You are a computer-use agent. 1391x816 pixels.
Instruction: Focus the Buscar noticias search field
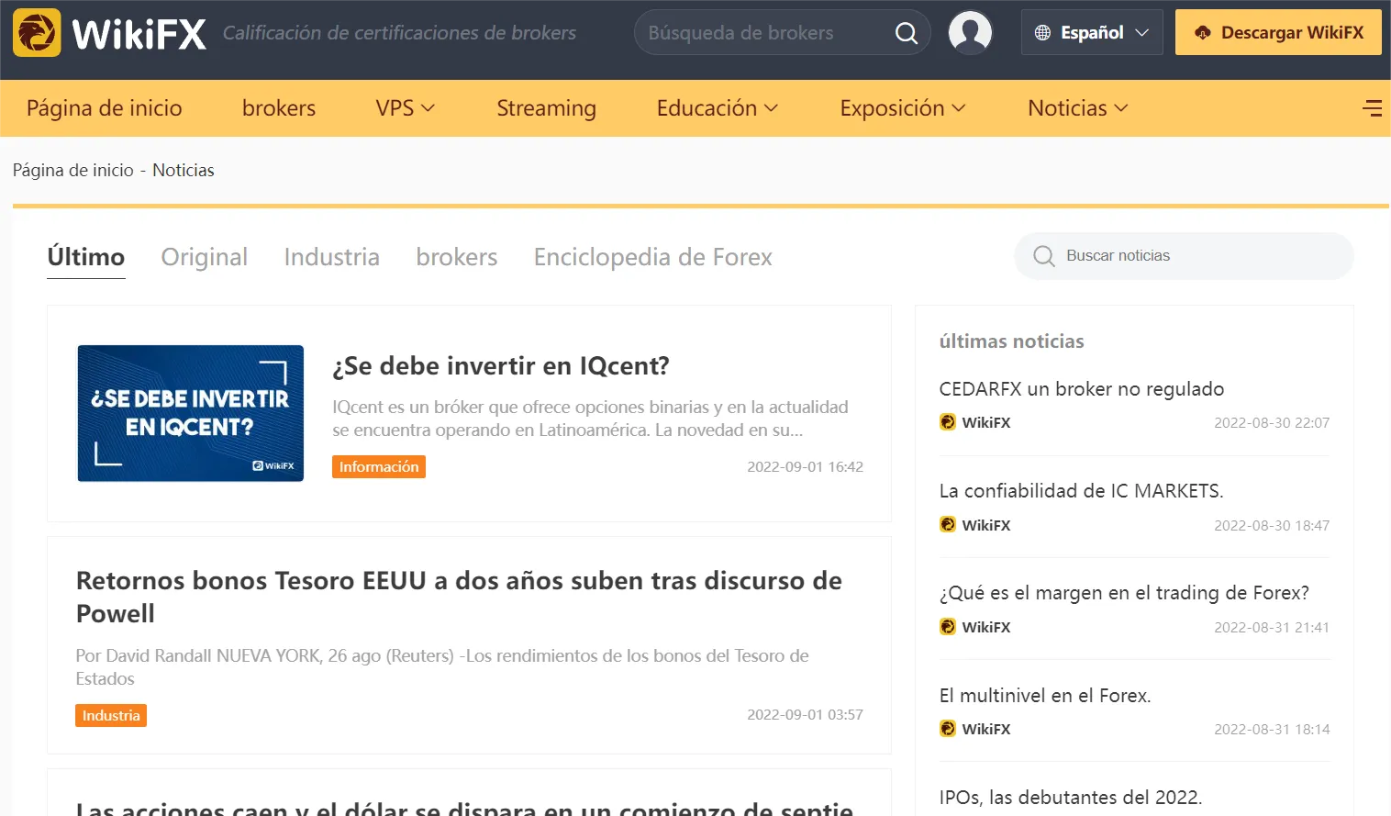tap(1184, 256)
